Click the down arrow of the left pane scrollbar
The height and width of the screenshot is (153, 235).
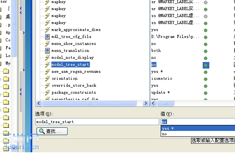tap(14, 148)
